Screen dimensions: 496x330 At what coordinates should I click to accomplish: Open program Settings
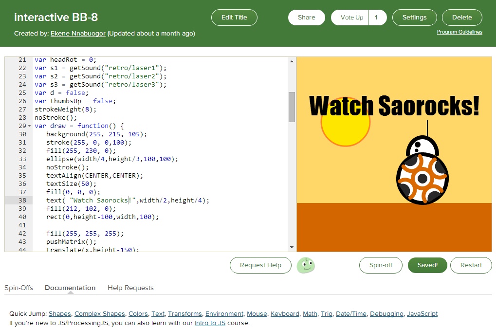414,18
